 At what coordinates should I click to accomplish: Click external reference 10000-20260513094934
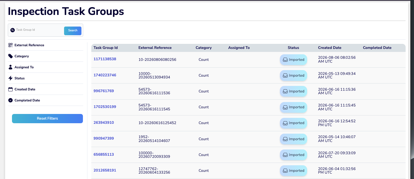tap(154, 75)
